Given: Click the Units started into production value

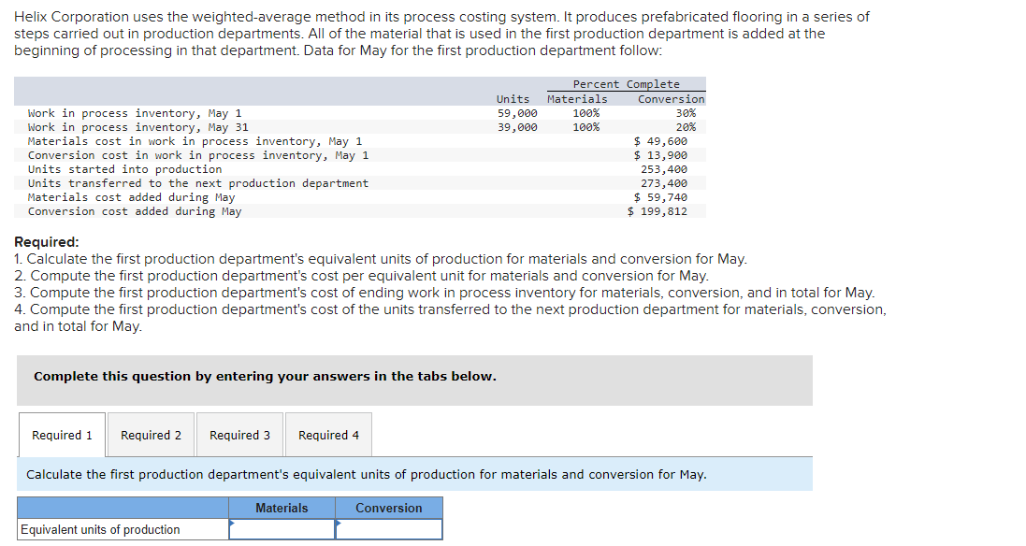Looking at the screenshot, I should point(675,168).
